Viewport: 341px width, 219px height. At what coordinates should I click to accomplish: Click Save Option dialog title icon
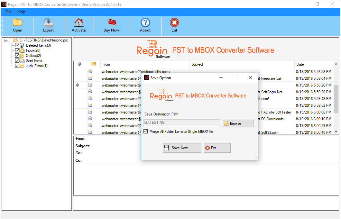click(x=146, y=78)
